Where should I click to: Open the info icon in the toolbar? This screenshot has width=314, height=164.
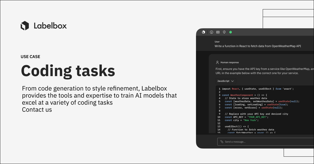pyautogui.click(x=211, y=32)
